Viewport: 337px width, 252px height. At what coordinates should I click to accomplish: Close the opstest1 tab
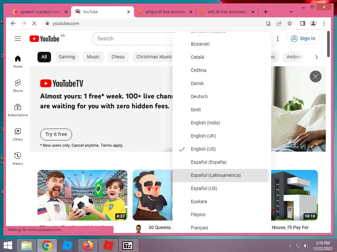[66, 12]
